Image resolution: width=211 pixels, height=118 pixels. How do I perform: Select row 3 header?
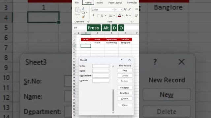pyautogui.click(x=74, y=43)
